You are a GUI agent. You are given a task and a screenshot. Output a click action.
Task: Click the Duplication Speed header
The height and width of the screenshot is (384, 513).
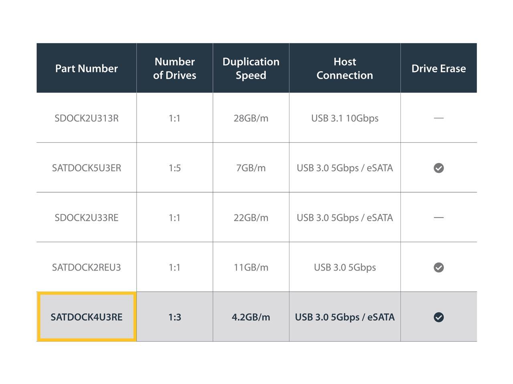click(x=251, y=68)
